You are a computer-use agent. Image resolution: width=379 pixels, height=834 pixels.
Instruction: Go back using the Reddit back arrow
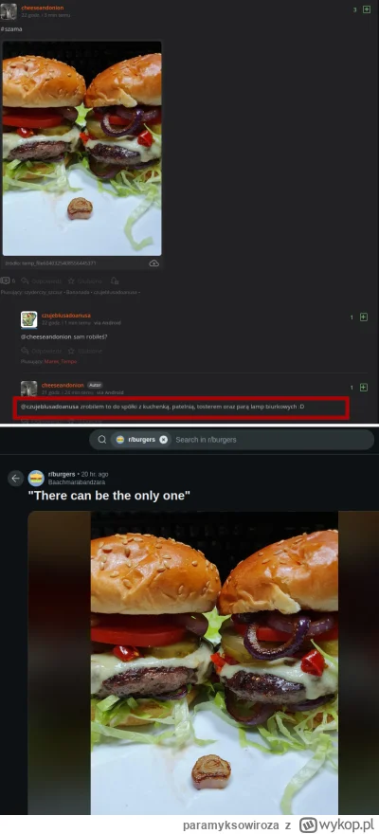coord(15,479)
